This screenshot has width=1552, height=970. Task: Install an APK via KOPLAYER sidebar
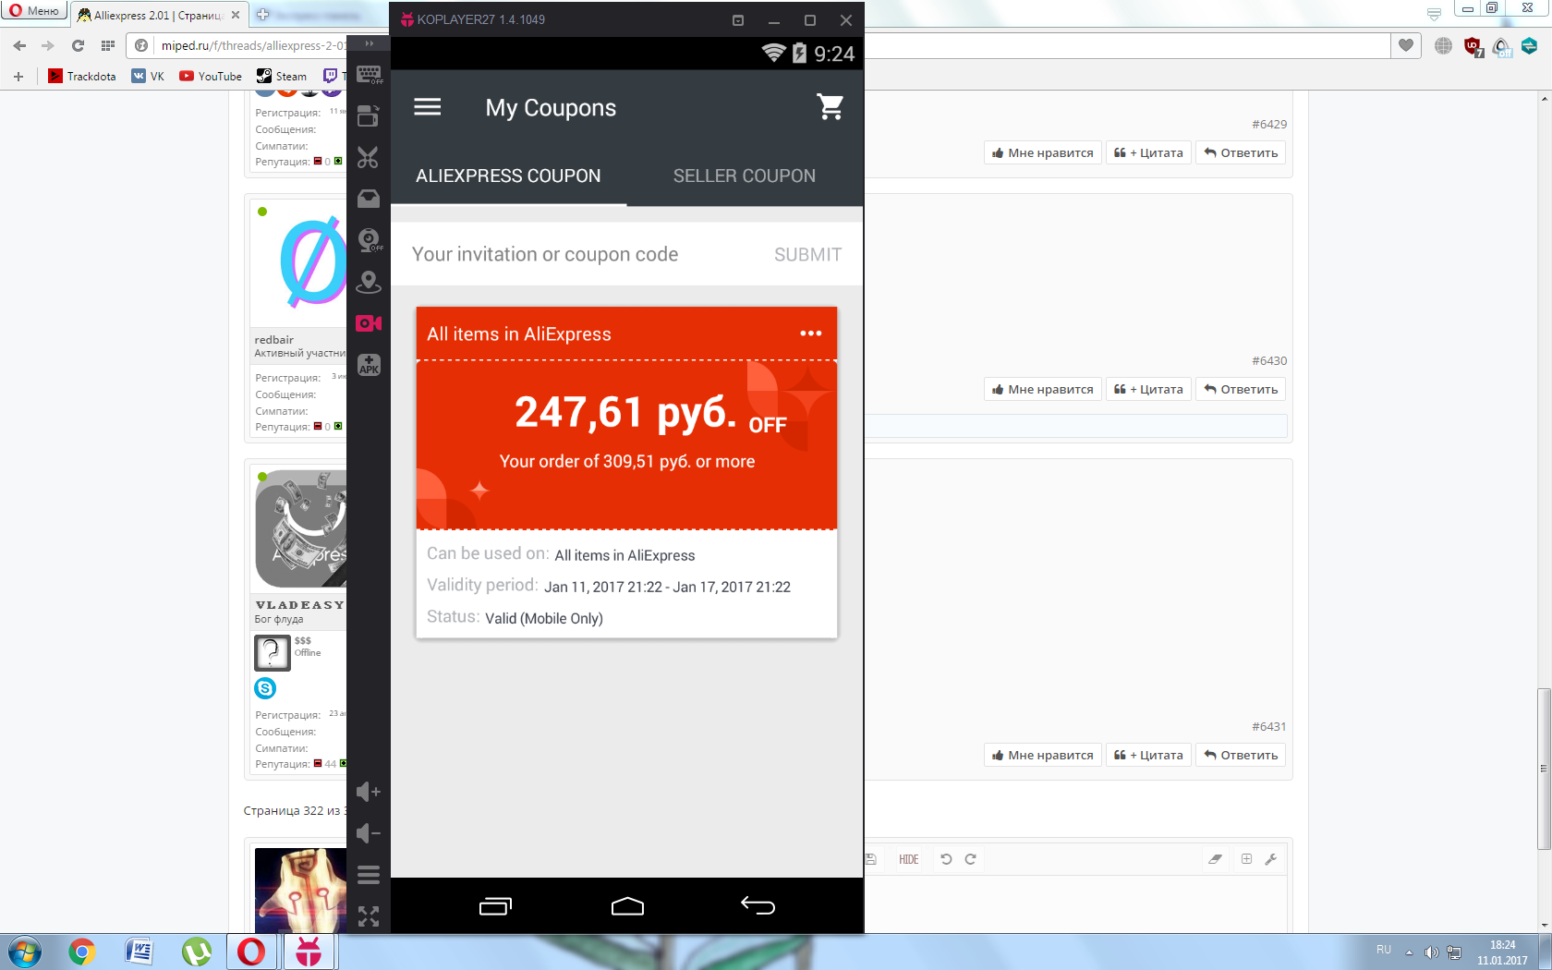tap(369, 365)
